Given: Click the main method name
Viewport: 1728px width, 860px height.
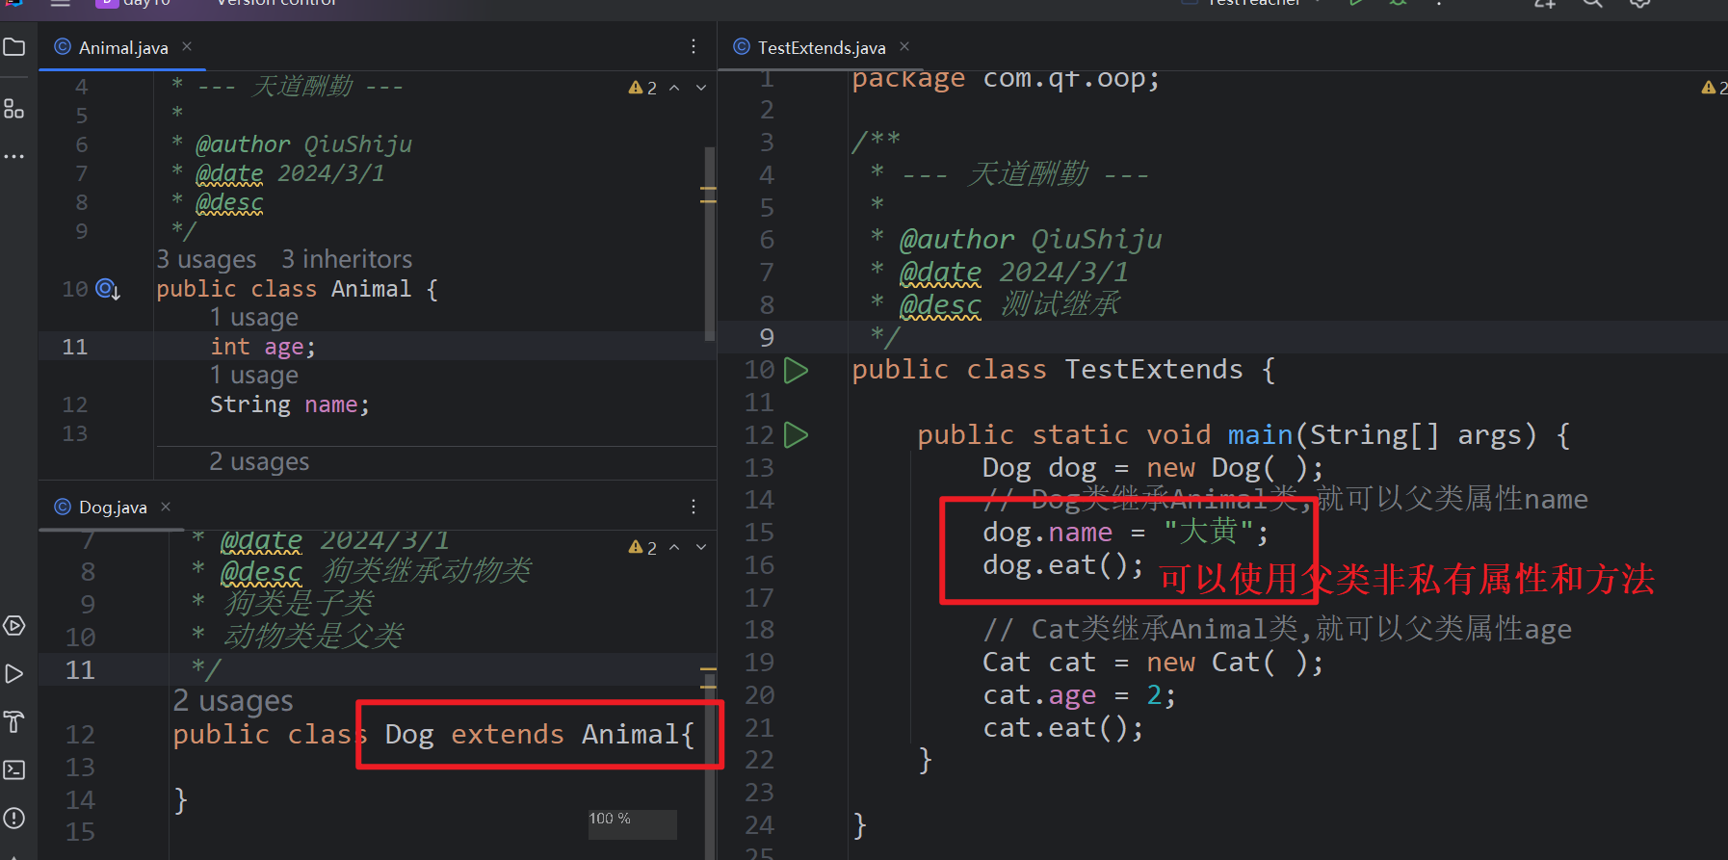Looking at the screenshot, I should [1260, 435].
